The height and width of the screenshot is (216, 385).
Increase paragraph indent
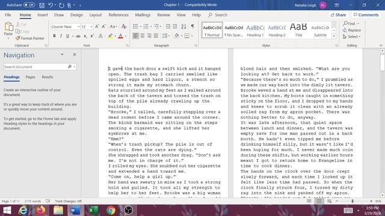pyautogui.click(x=175, y=26)
